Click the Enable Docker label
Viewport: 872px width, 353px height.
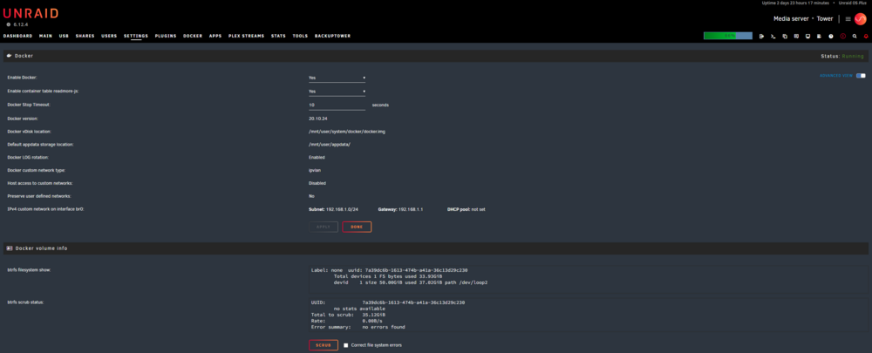click(22, 78)
